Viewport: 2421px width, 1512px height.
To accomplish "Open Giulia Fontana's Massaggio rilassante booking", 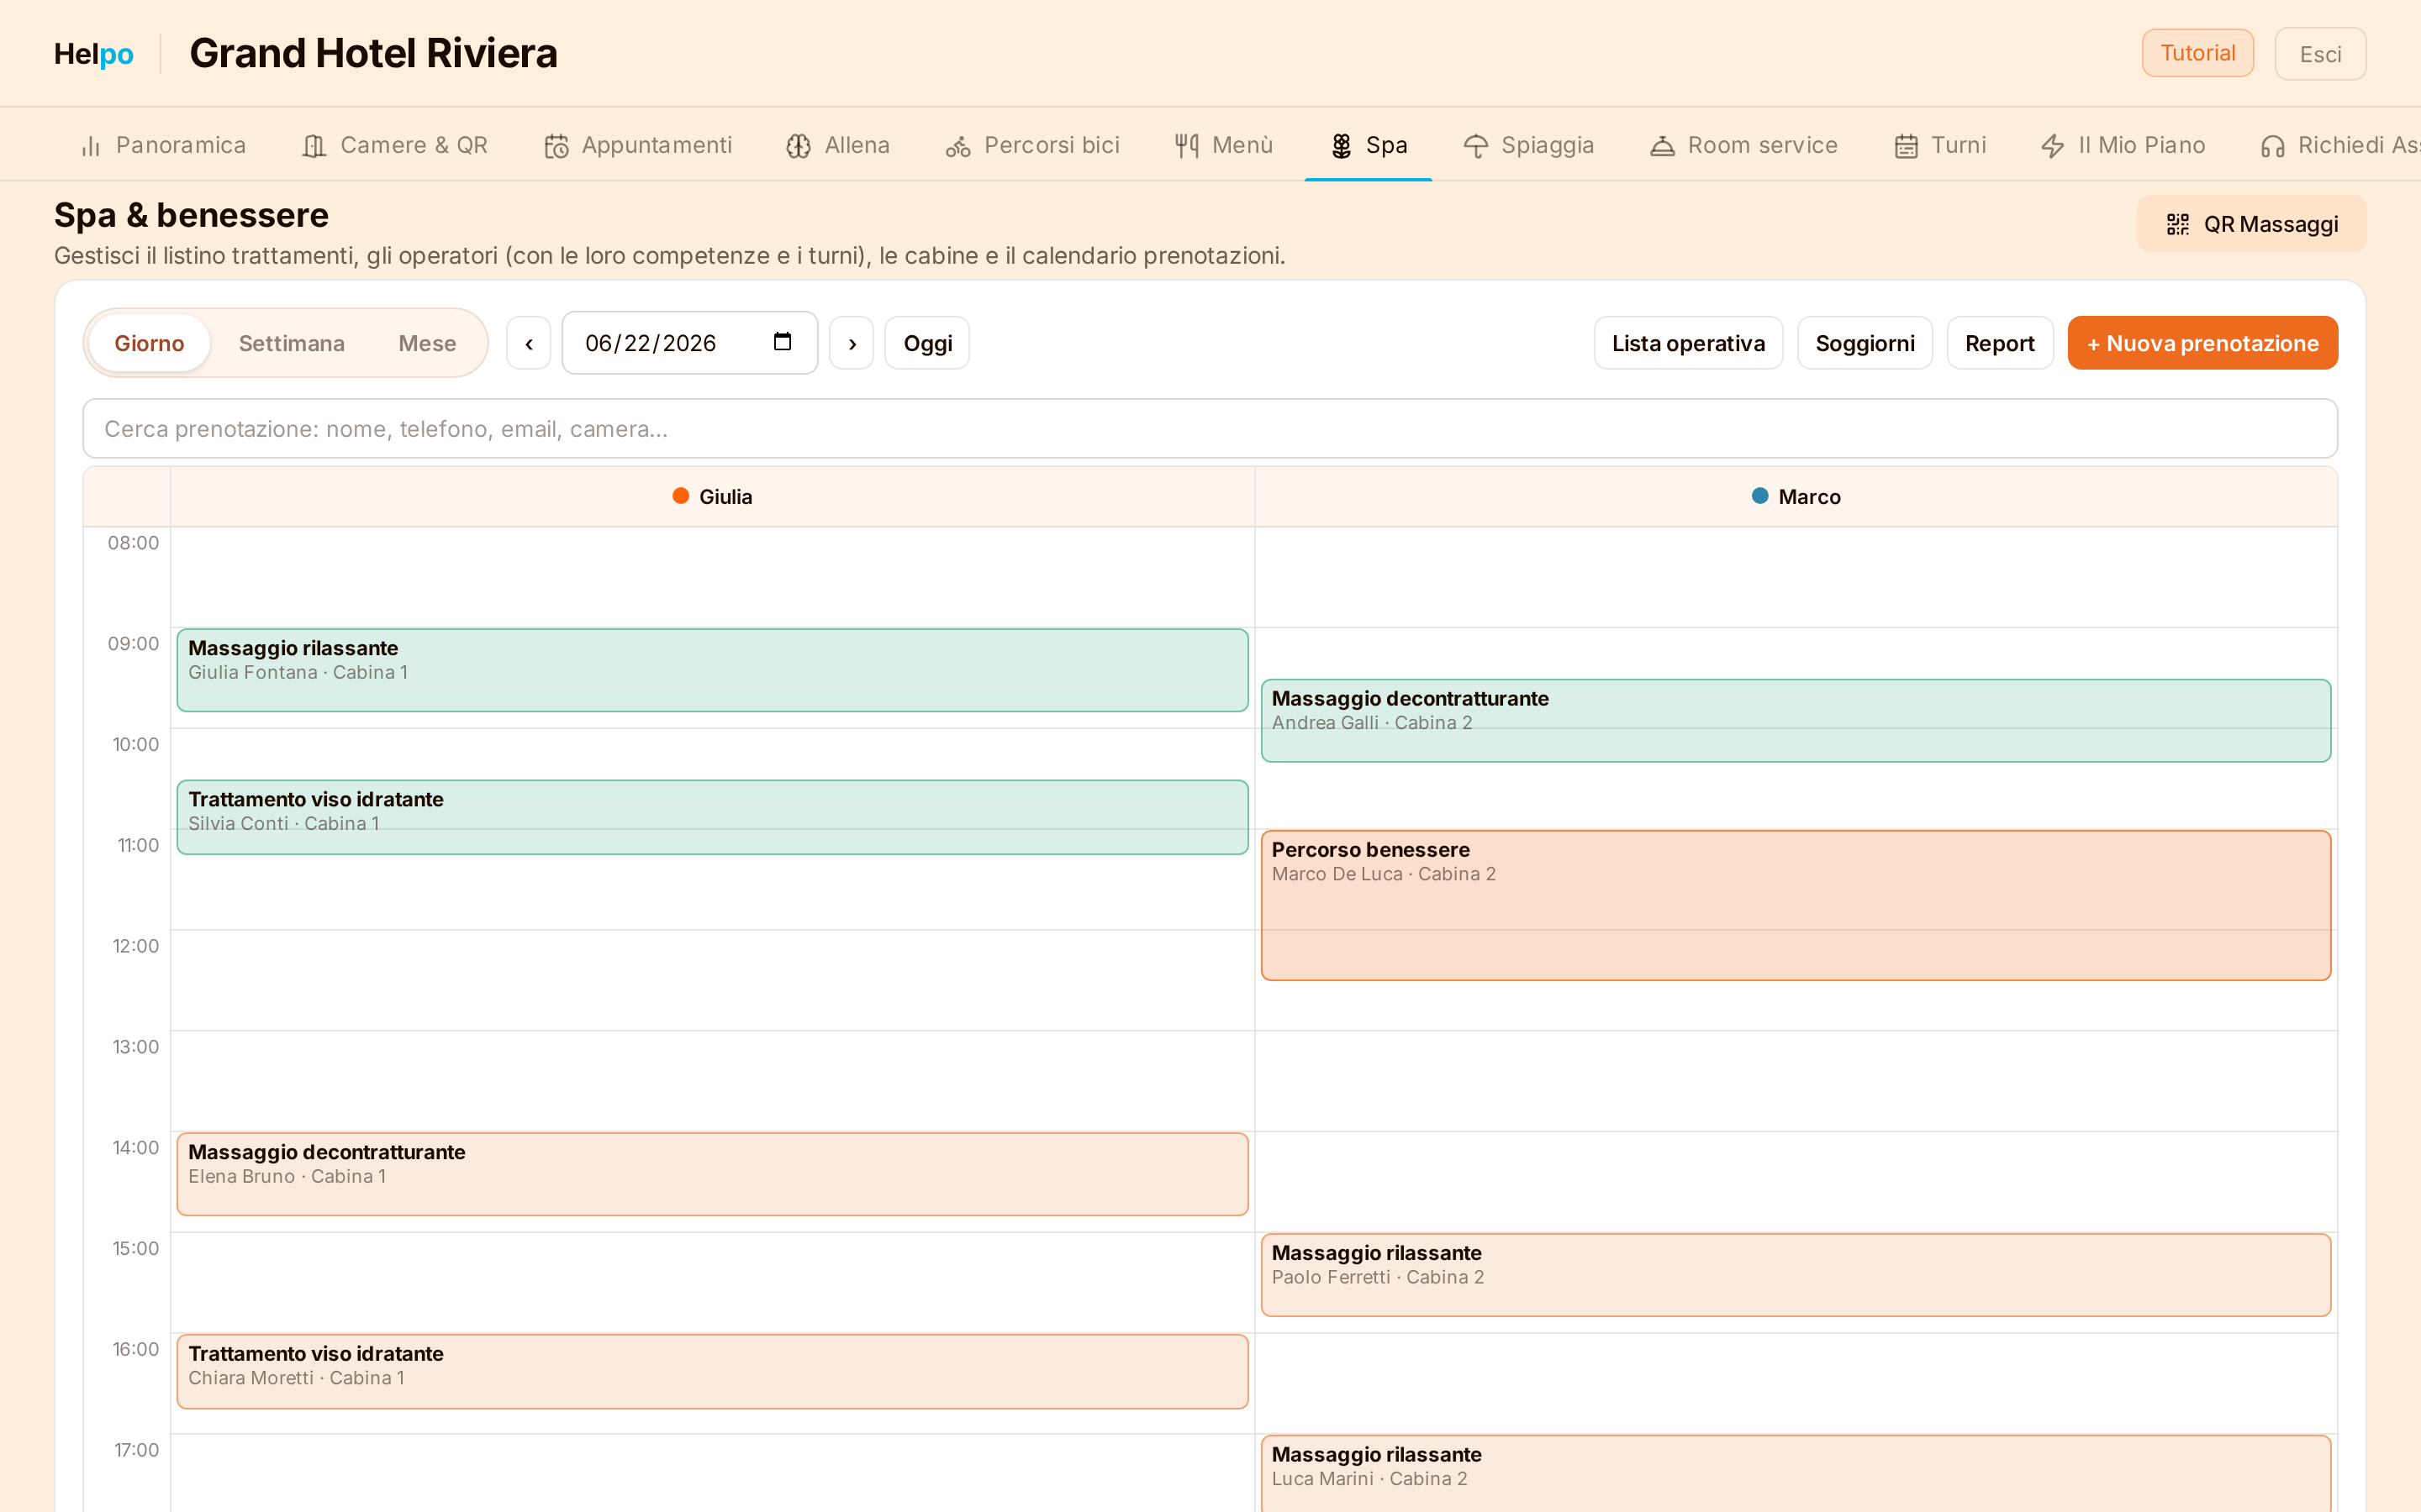I will [x=712, y=670].
